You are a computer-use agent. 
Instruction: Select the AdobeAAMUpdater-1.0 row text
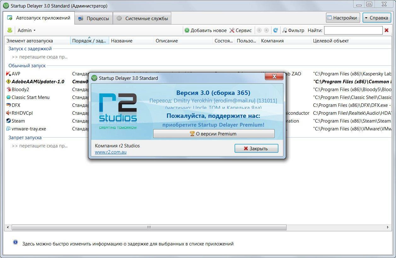pyautogui.click(x=38, y=82)
